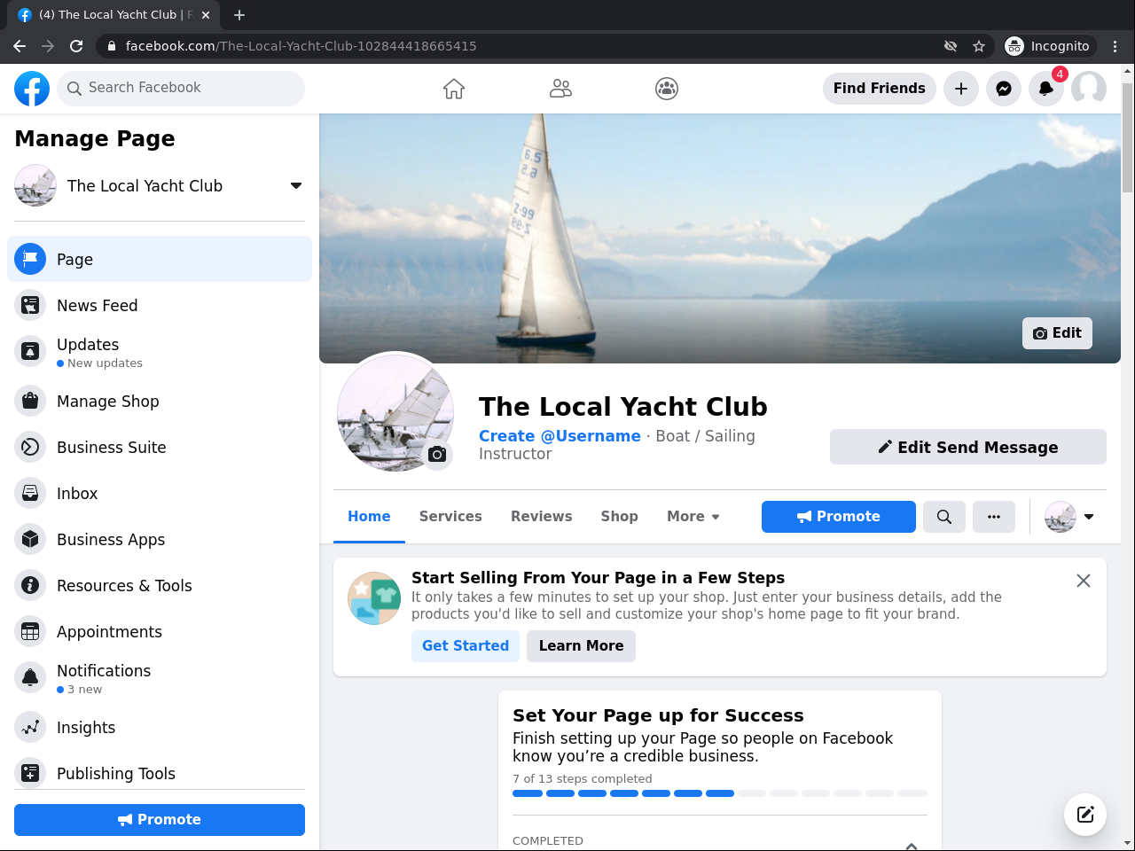Viewport: 1135px width, 851px height.
Task: Switch to the Services tab
Action: click(450, 517)
